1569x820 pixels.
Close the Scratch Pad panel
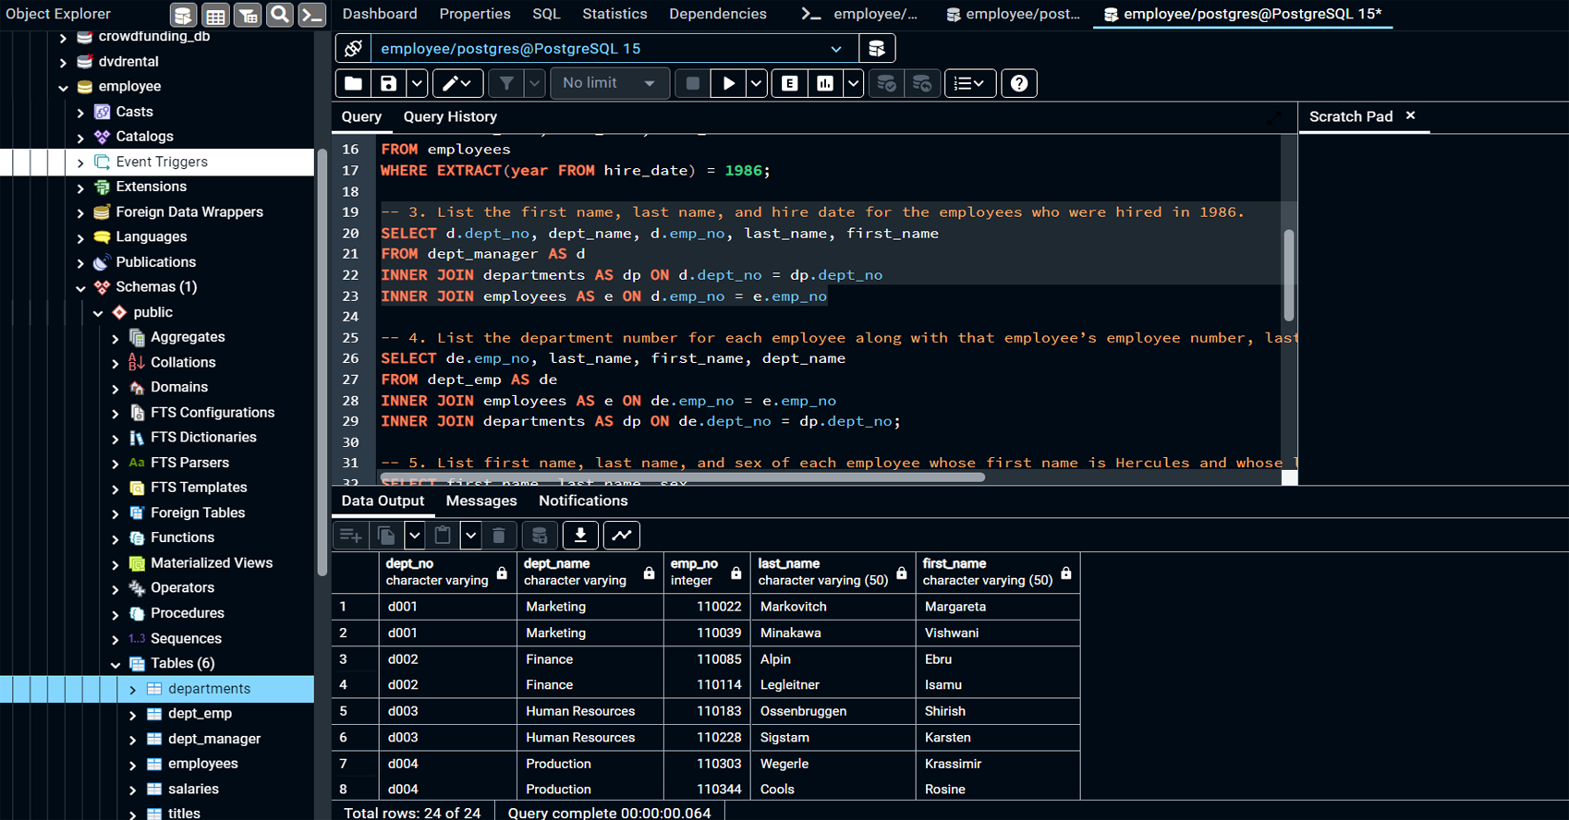pyautogui.click(x=1410, y=115)
